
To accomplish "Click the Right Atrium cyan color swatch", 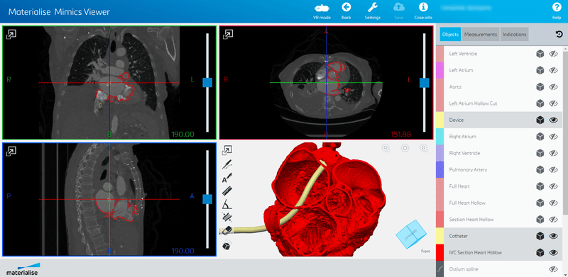I will coord(439,137).
